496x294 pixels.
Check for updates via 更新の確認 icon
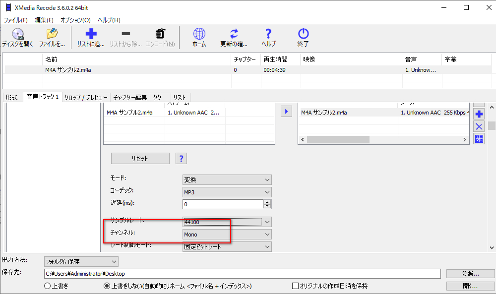pos(234,35)
